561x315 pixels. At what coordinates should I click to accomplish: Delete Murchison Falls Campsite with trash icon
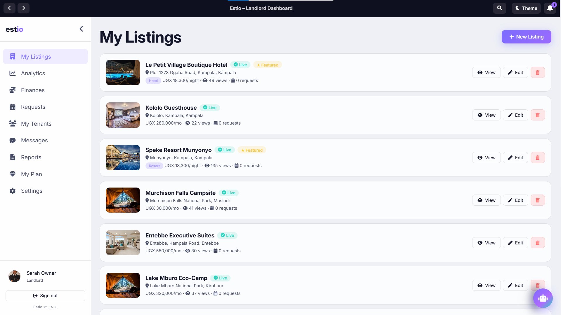point(538,200)
